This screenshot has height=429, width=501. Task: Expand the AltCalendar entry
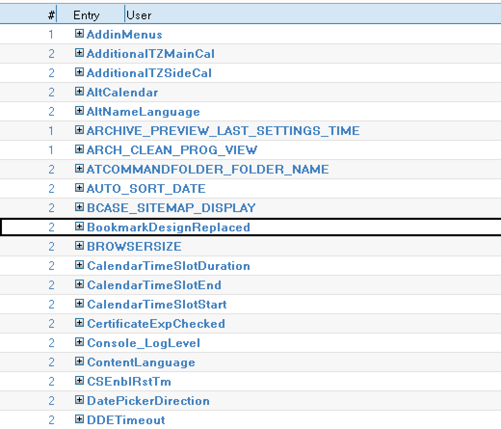(79, 92)
